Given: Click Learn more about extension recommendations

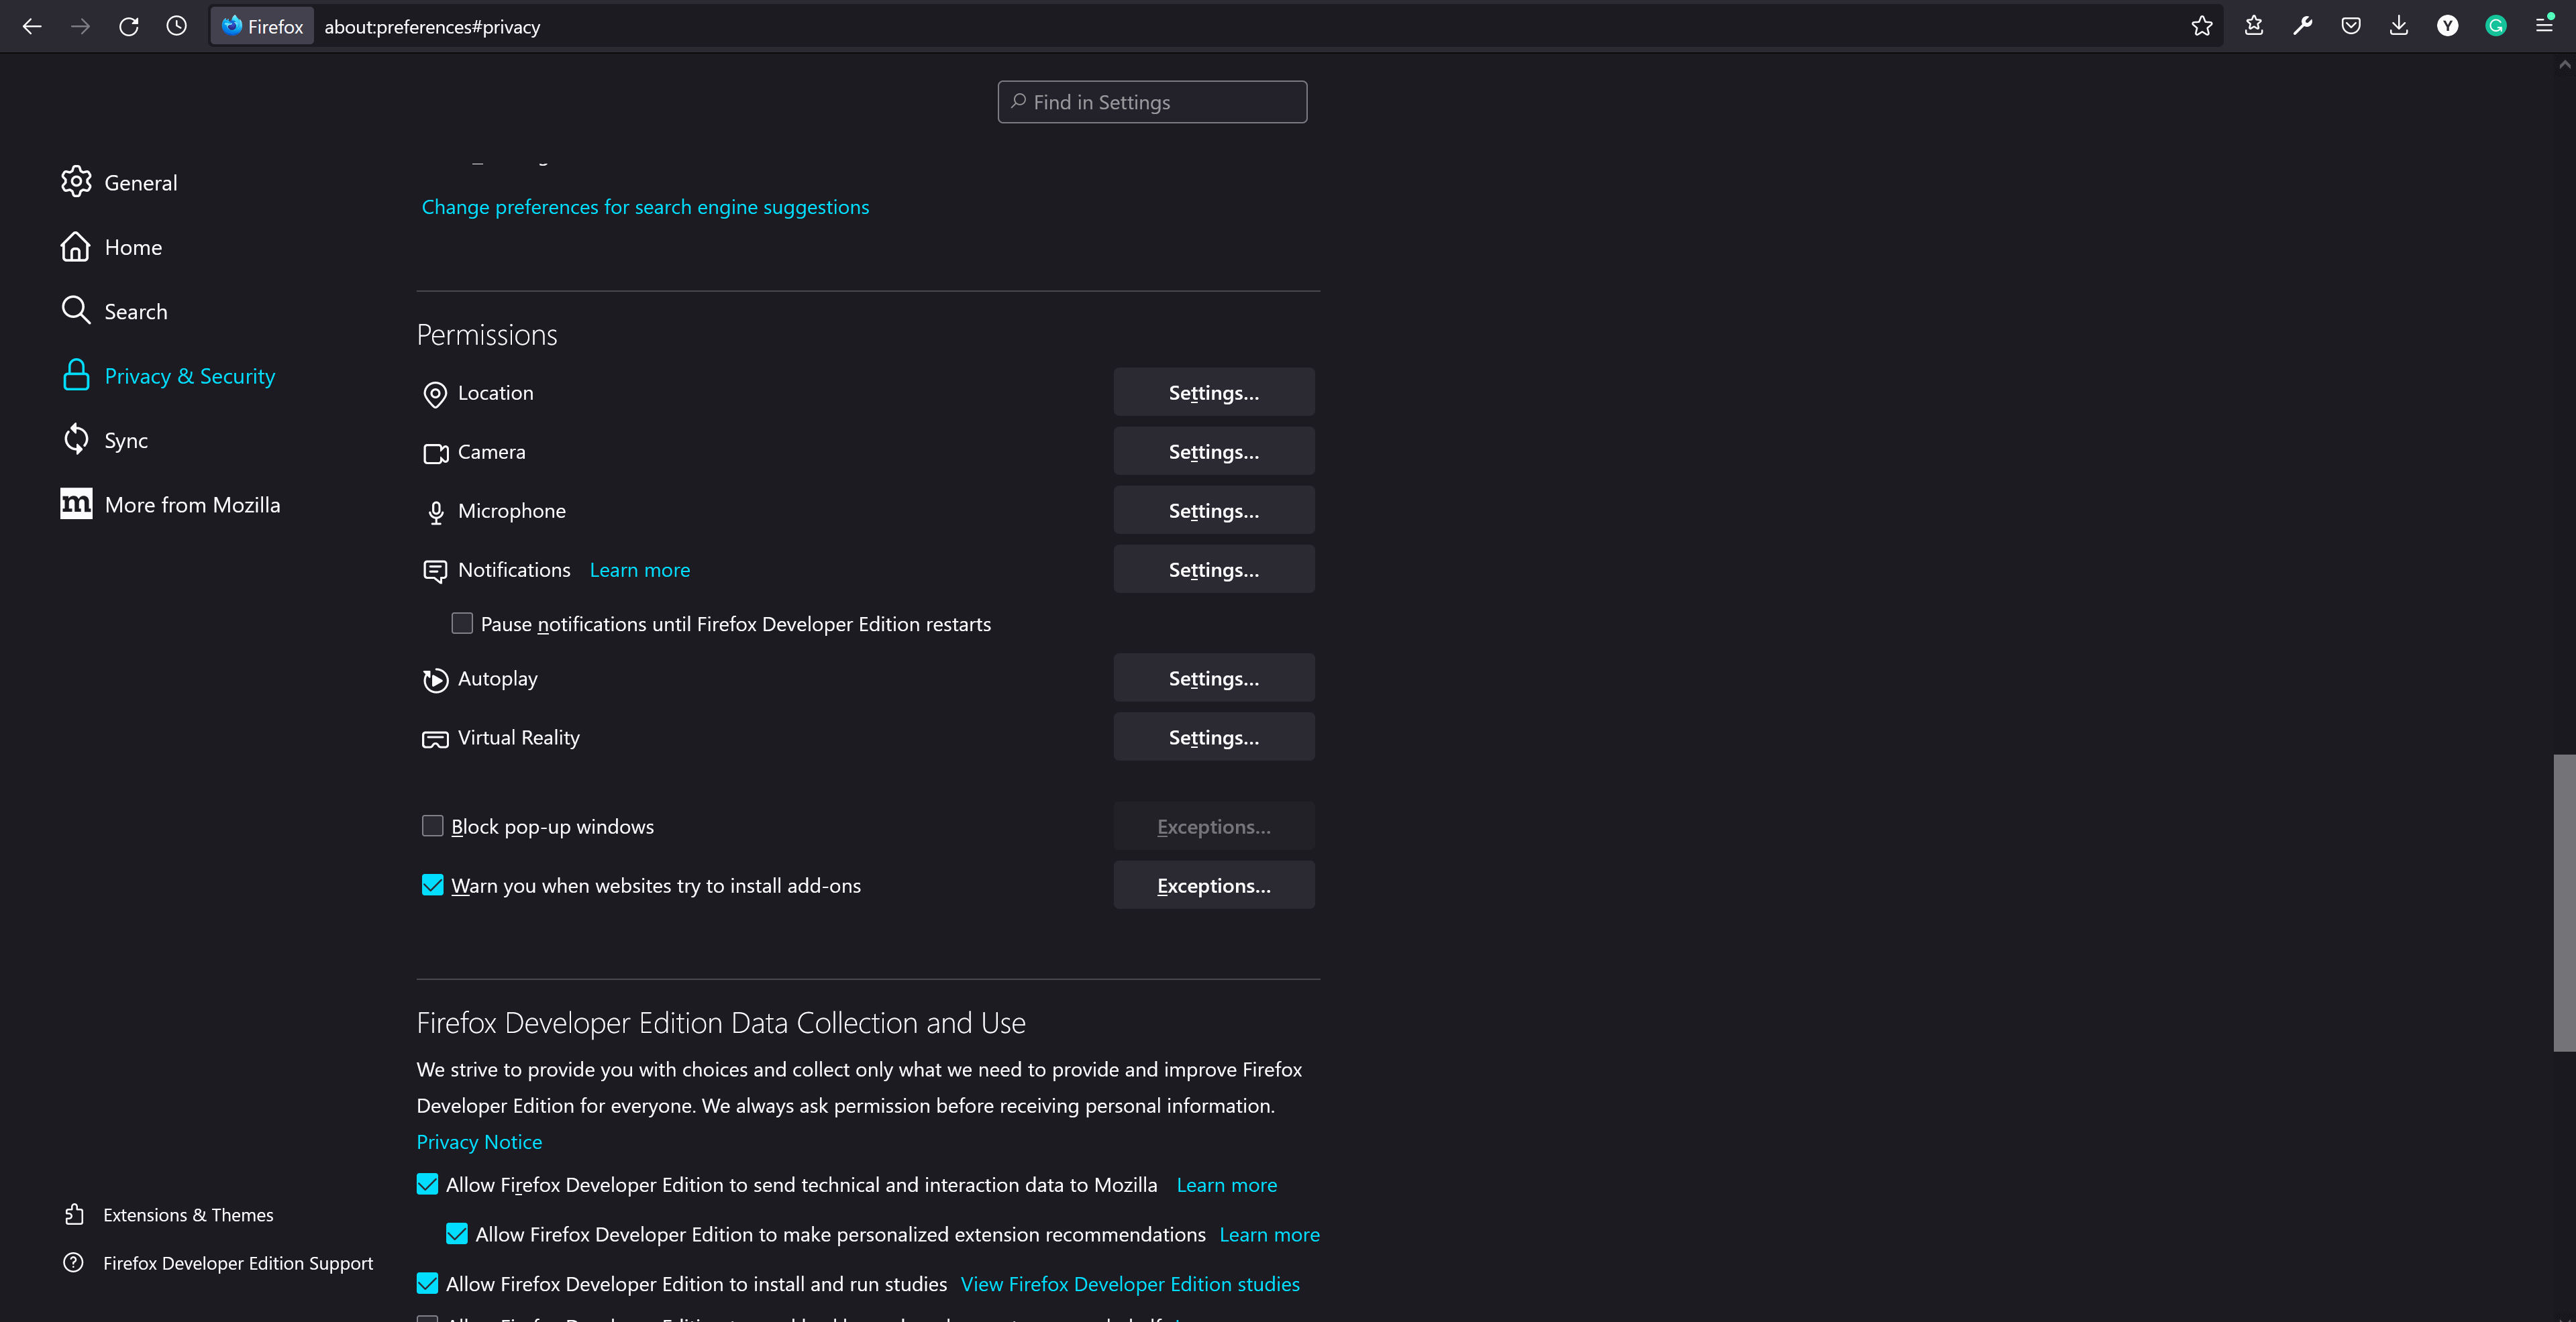Looking at the screenshot, I should point(1269,1234).
